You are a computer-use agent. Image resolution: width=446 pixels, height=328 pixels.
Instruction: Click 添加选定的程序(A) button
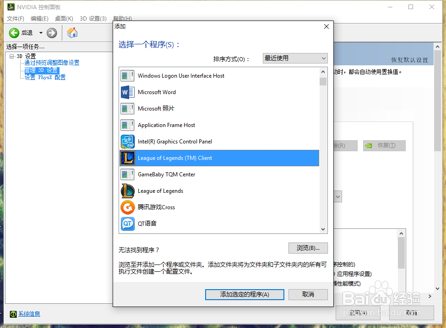245,295
